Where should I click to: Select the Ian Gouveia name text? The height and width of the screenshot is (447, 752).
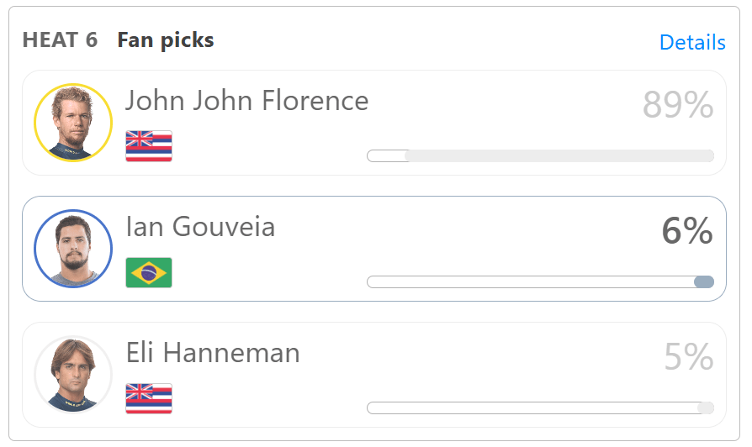[200, 227]
